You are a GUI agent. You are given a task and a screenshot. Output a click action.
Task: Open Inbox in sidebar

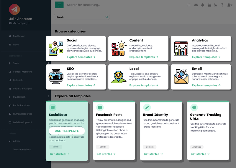(x=16, y=45)
